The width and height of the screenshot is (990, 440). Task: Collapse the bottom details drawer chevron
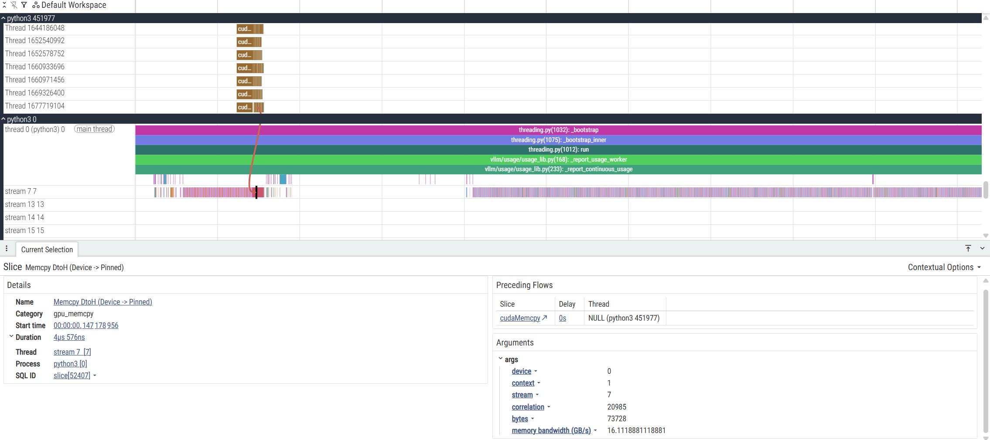pos(982,248)
